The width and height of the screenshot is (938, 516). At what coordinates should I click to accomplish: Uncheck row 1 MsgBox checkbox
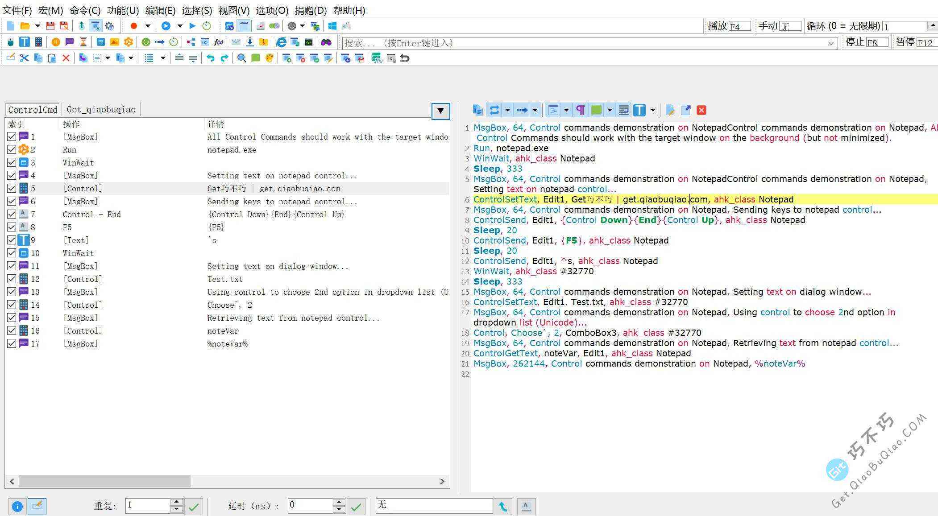(x=12, y=136)
